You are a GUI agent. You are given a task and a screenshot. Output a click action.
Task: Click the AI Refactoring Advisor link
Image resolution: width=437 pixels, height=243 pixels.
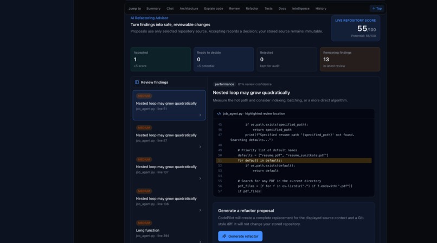point(150,18)
